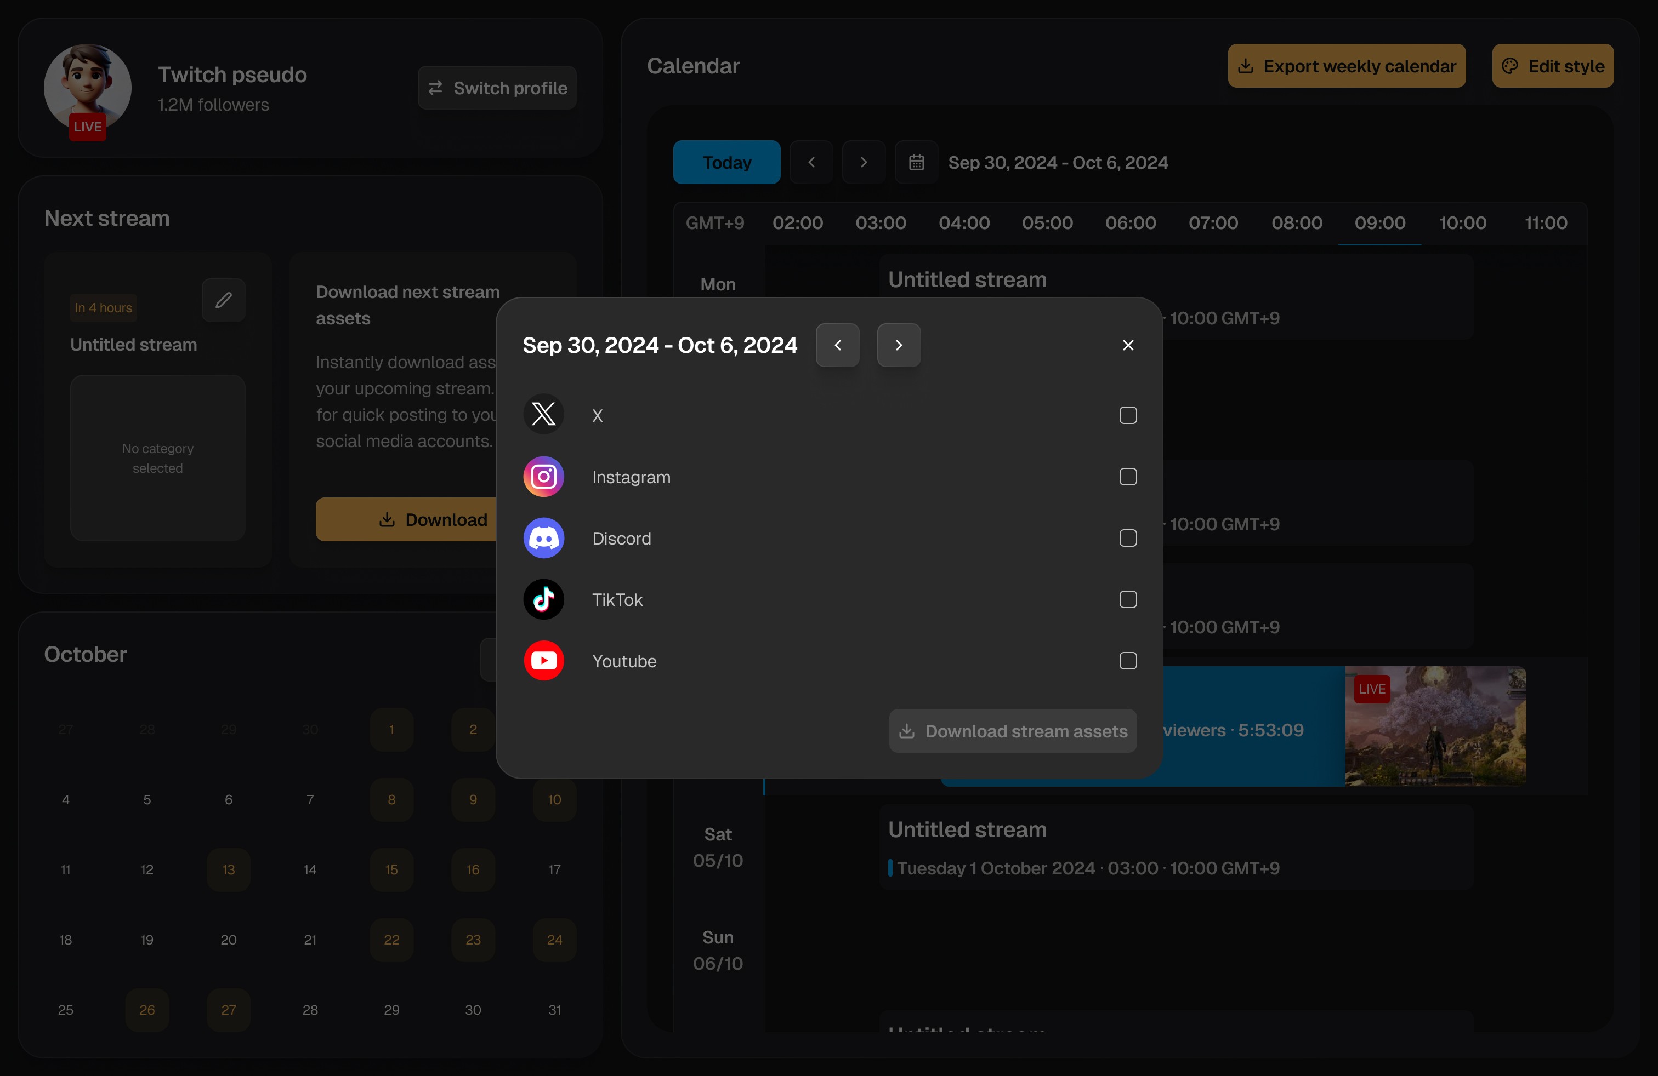
Task: Open the live stream game thumbnail
Action: [x=1435, y=726]
